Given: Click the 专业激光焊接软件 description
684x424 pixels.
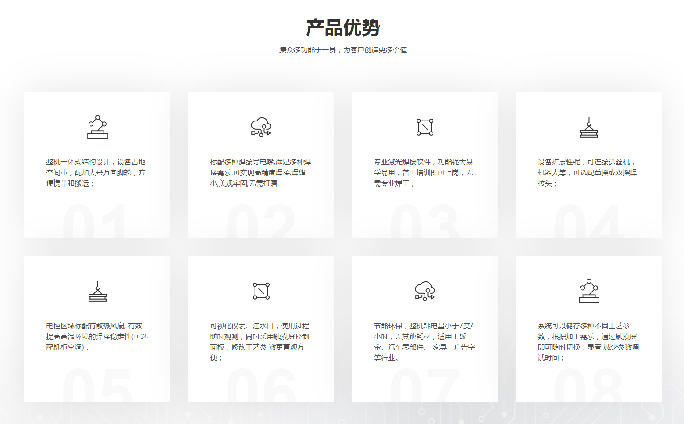Looking at the screenshot, I should pos(423,173).
